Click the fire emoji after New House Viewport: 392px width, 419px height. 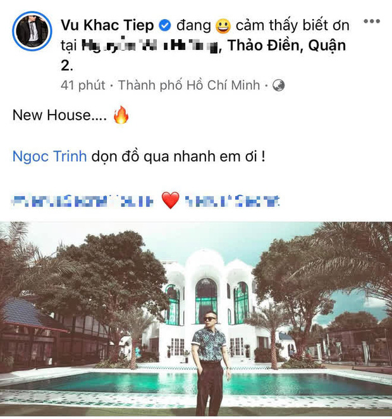121,115
